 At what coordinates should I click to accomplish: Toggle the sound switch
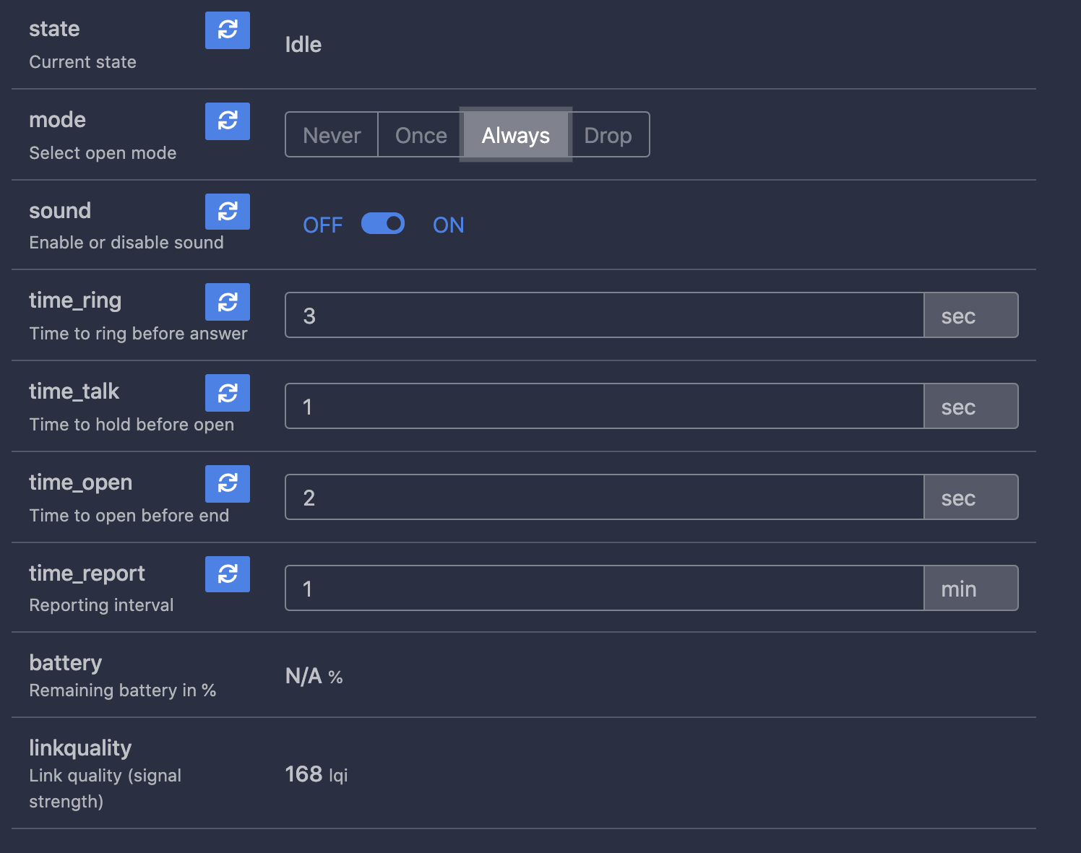(x=383, y=224)
